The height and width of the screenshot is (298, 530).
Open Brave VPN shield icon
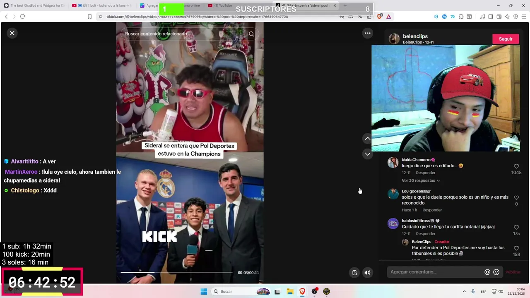(x=516, y=17)
